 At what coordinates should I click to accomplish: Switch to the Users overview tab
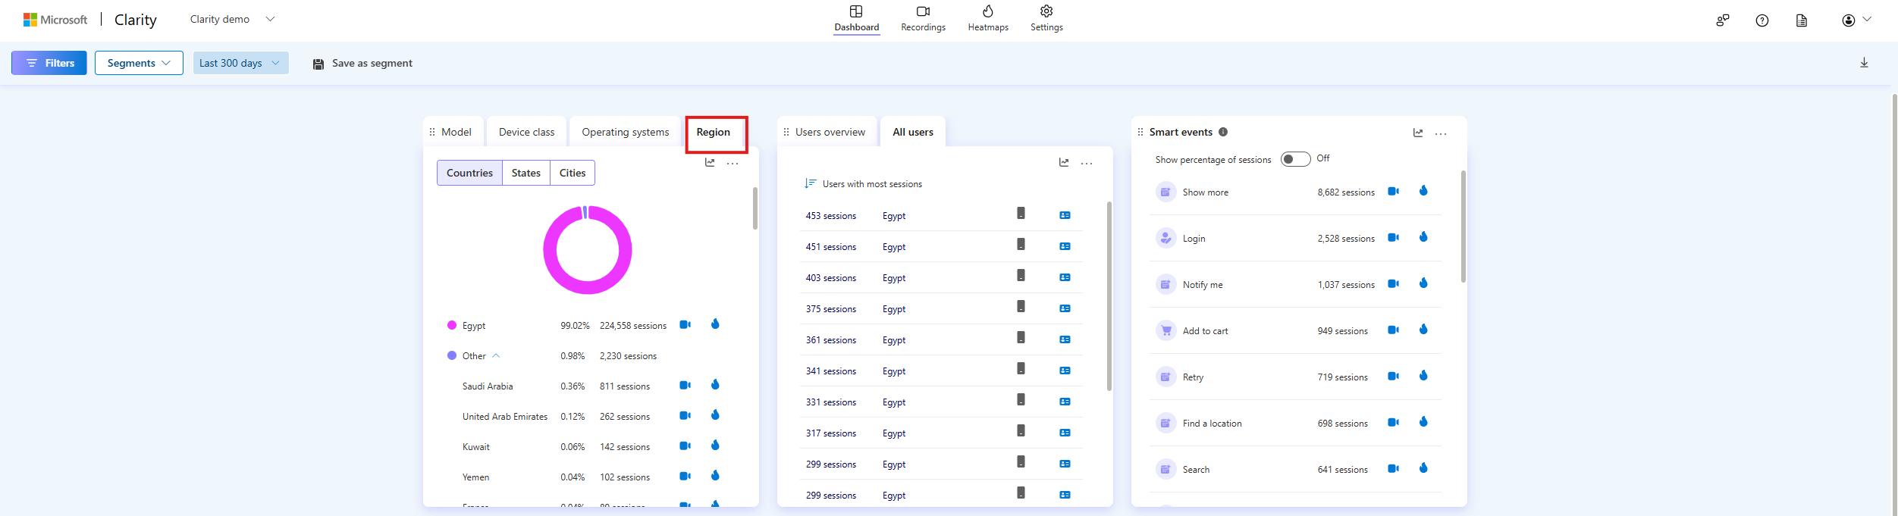click(x=830, y=132)
